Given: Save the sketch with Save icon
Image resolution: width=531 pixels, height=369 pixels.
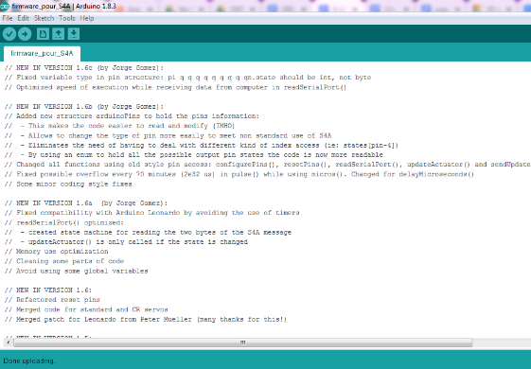Looking at the screenshot, I should [74, 34].
